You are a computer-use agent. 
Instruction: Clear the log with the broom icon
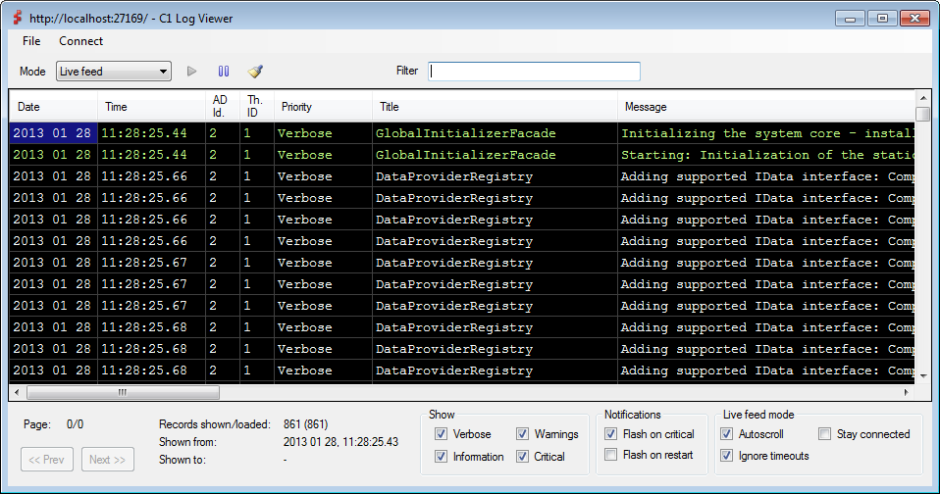click(x=255, y=72)
